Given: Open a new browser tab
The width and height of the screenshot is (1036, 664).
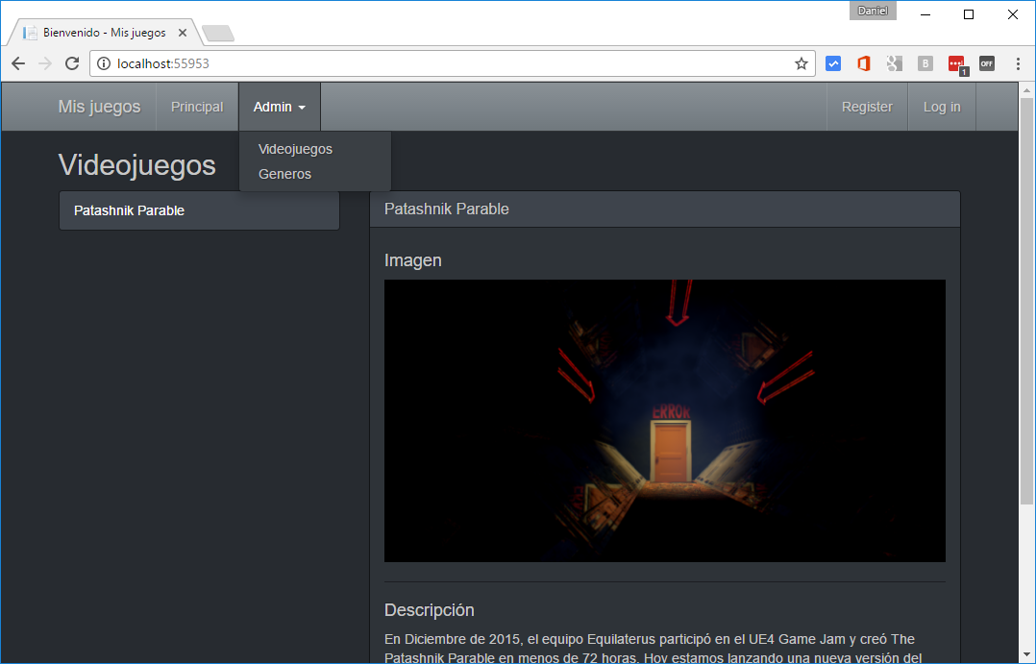Looking at the screenshot, I should point(218,33).
